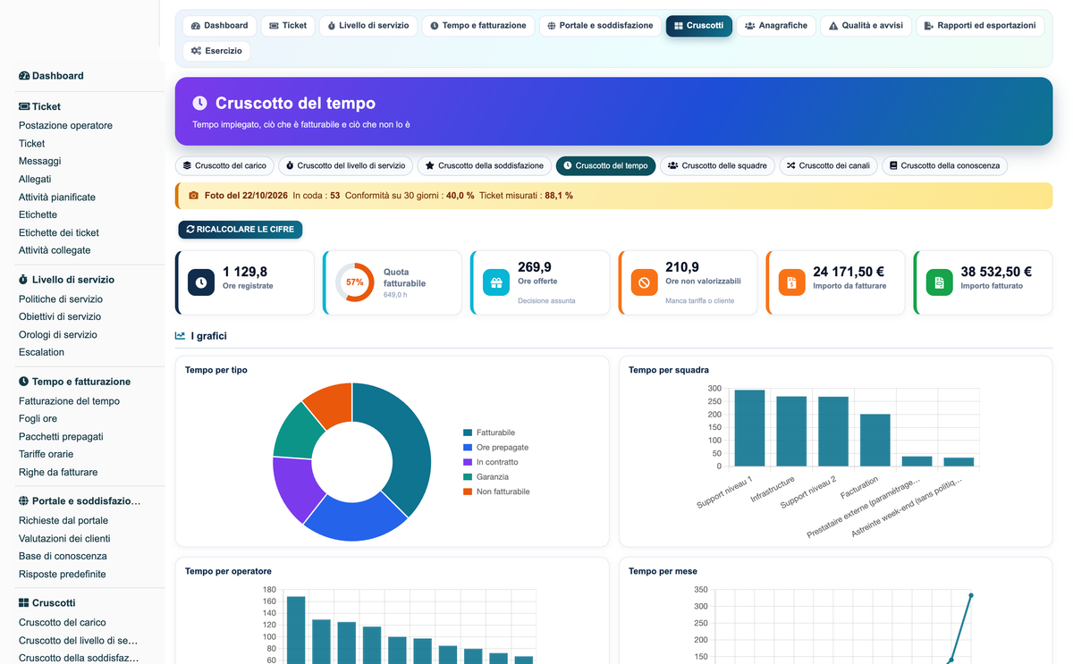Click the stopwatch icon beside sidebar Livello di servizio
This screenshot has height=664, width=1073.
pos(24,280)
